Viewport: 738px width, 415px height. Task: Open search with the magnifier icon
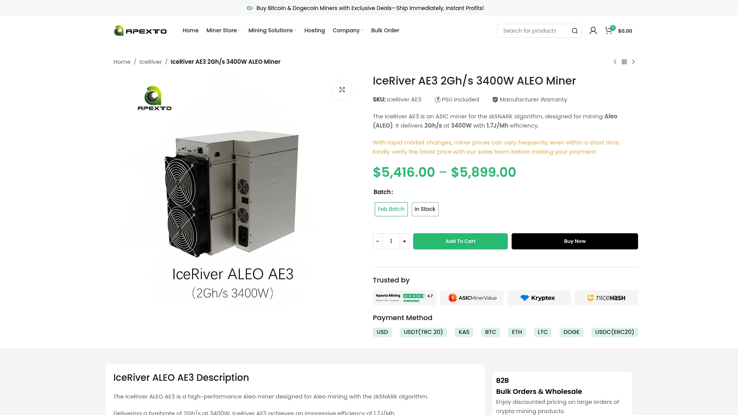tap(574, 31)
